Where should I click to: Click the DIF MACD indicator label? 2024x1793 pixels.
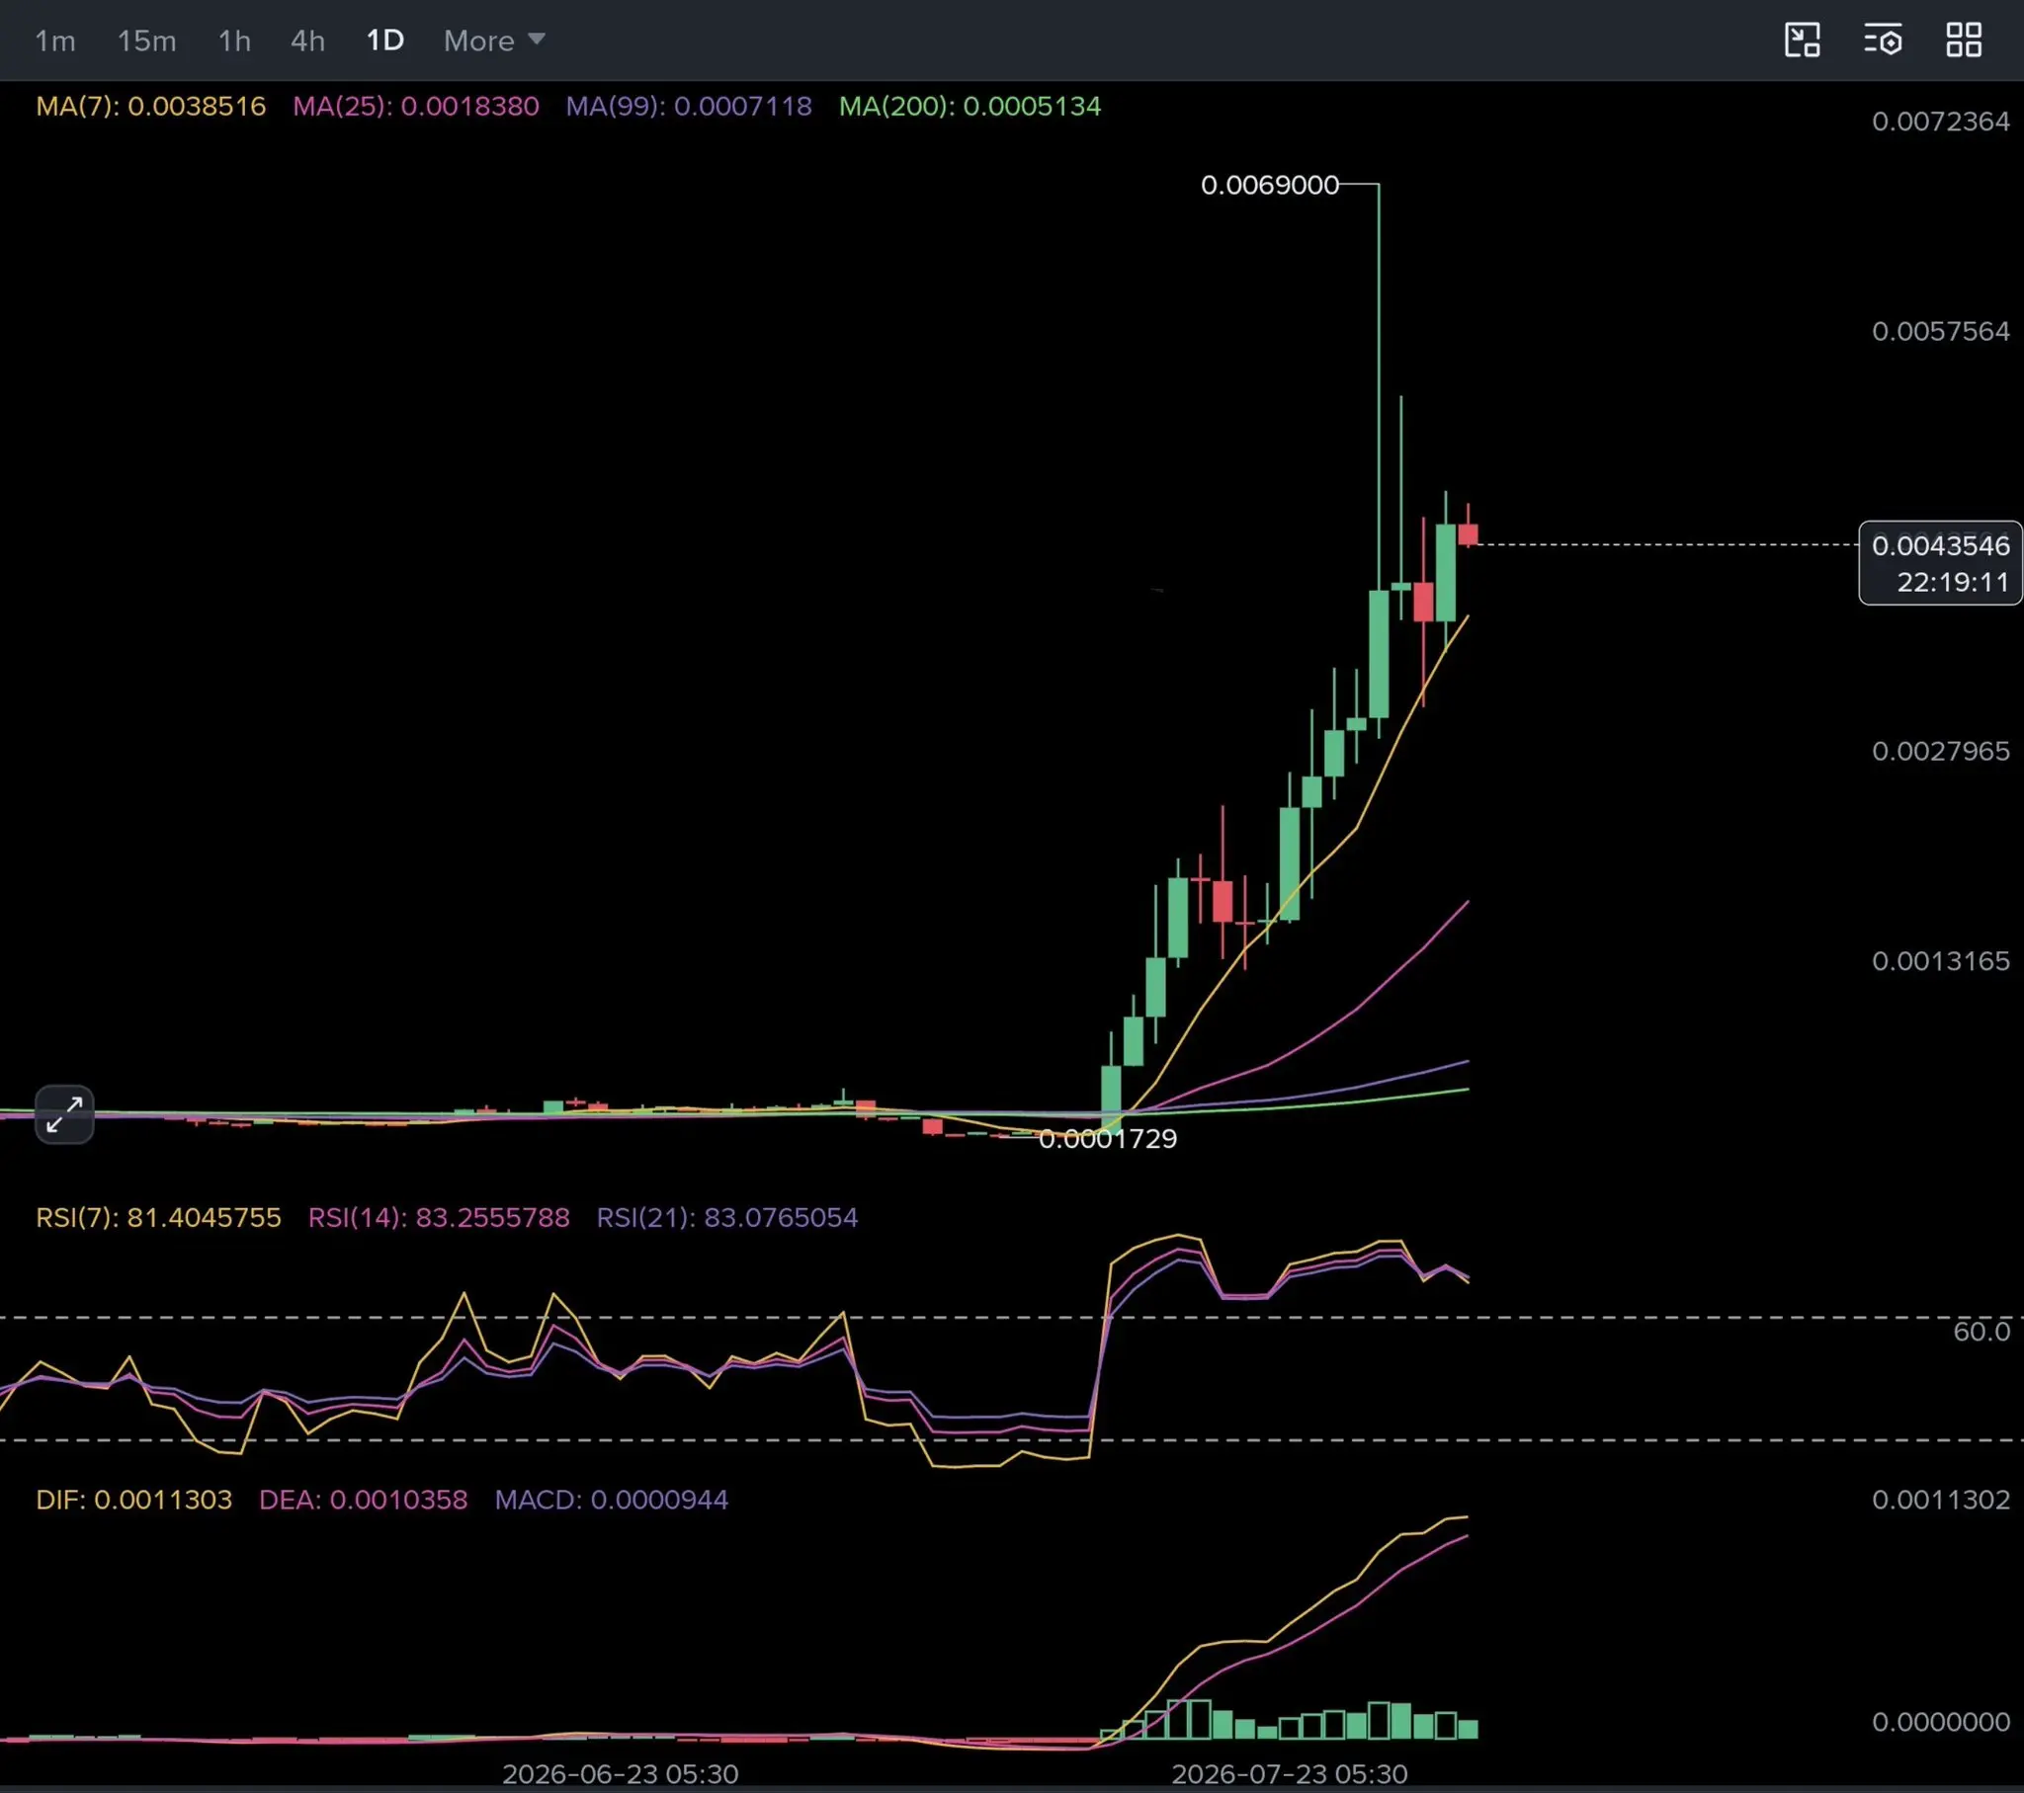133,1500
